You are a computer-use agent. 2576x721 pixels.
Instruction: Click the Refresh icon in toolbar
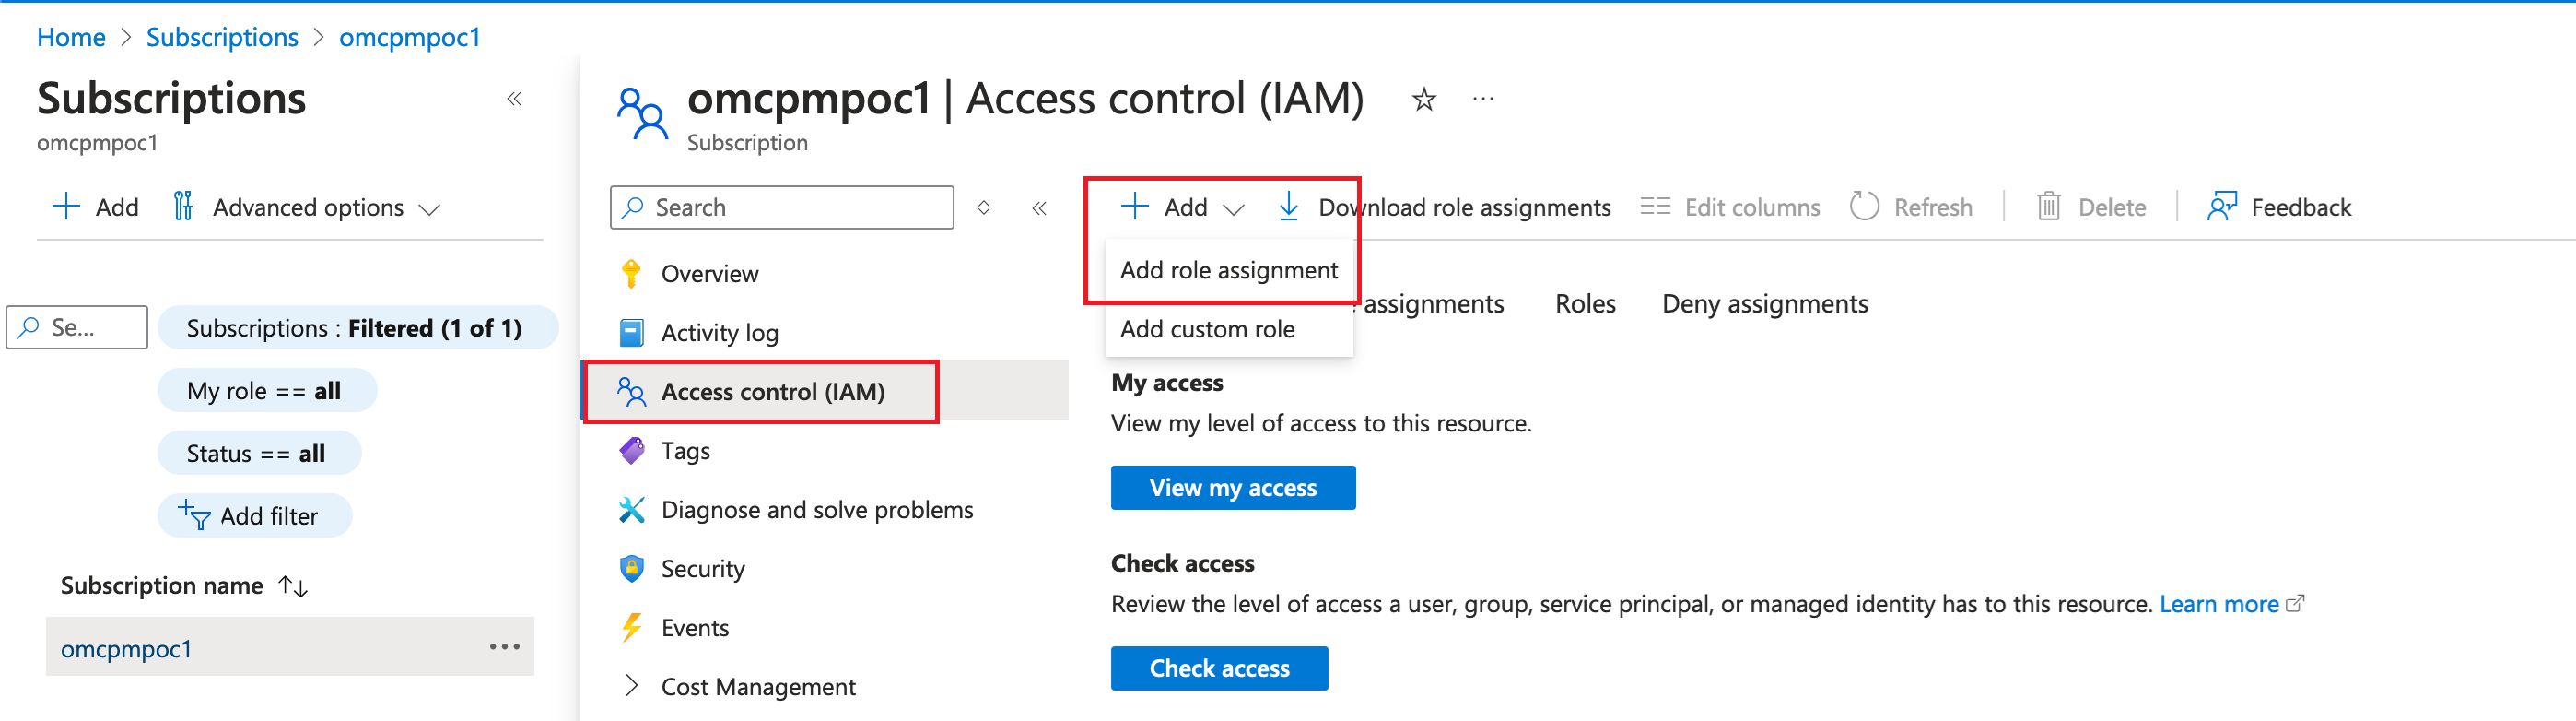click(x=1864, y=207)
